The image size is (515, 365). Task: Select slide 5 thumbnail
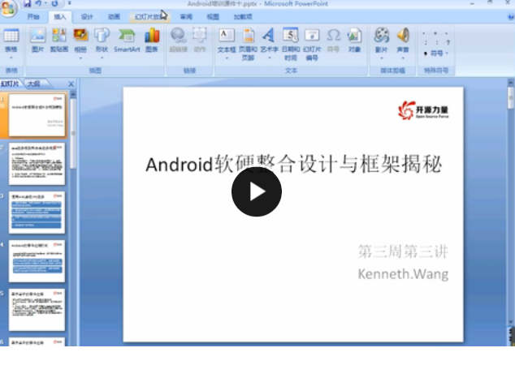37,310
